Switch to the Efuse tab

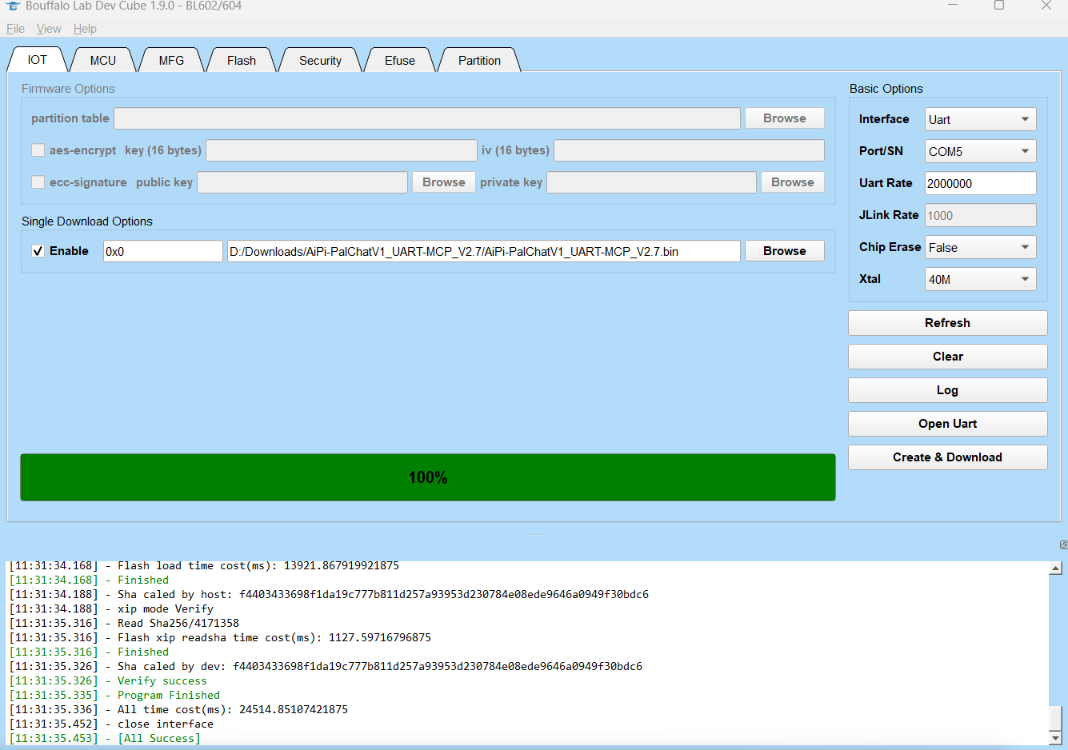coord(399,61)
